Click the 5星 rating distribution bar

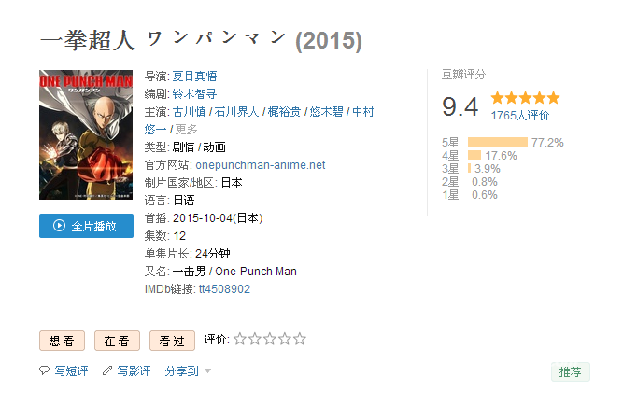pos(498,142)
